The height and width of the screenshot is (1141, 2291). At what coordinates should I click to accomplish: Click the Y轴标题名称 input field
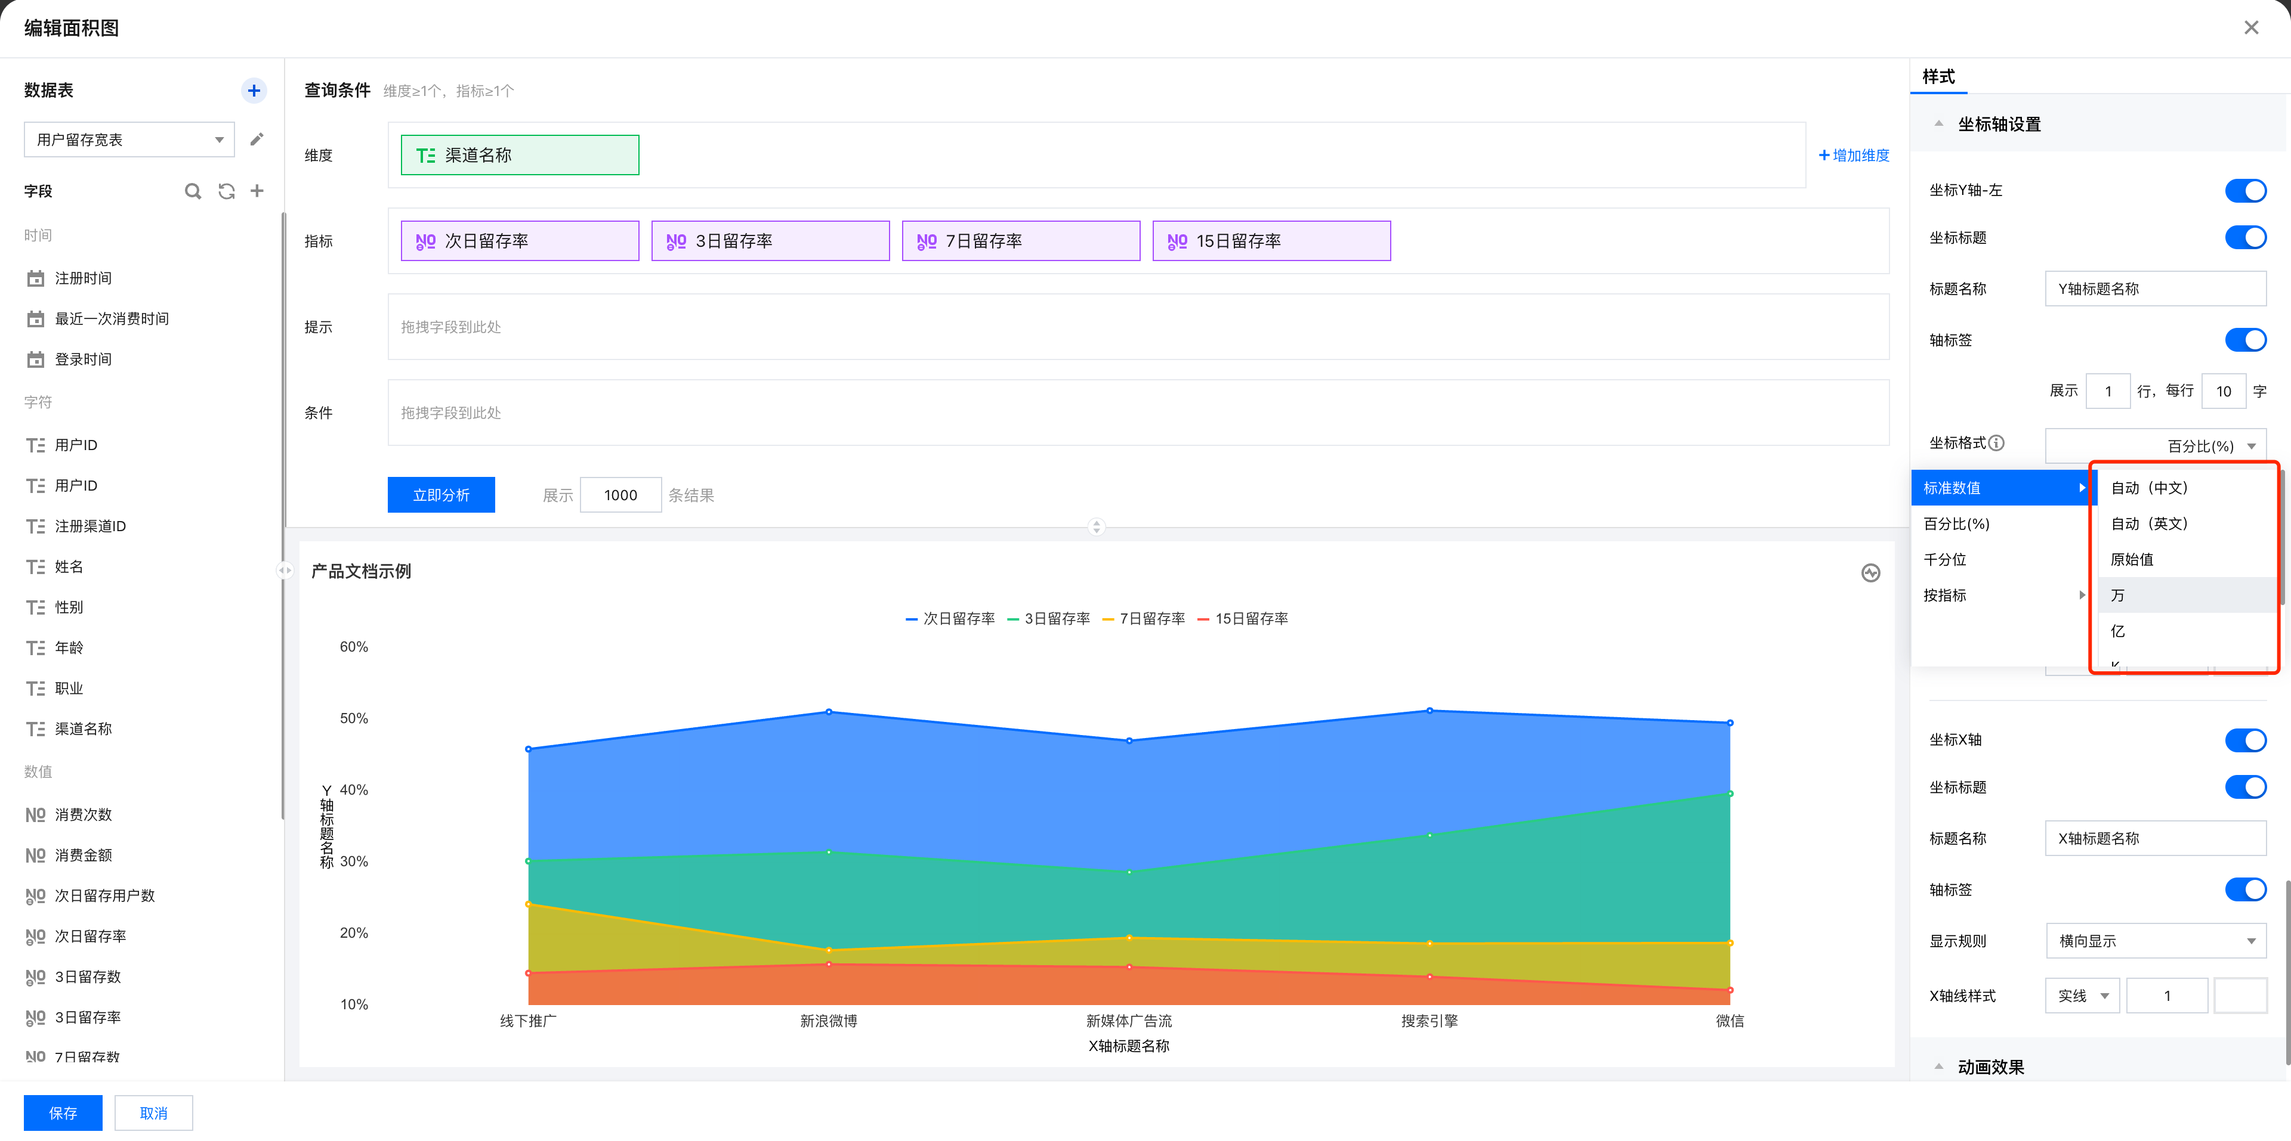pyautogui.click(x=2155, y=289)
